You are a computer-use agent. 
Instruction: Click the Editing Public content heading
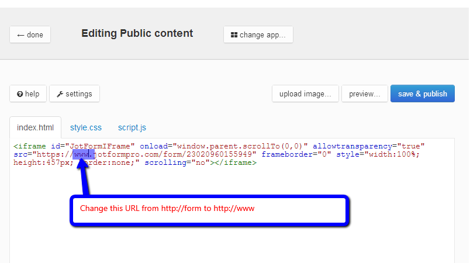click(x=137, y=34)
